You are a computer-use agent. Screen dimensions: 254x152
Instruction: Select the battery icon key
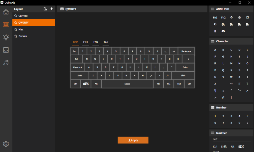coord(215,31)
